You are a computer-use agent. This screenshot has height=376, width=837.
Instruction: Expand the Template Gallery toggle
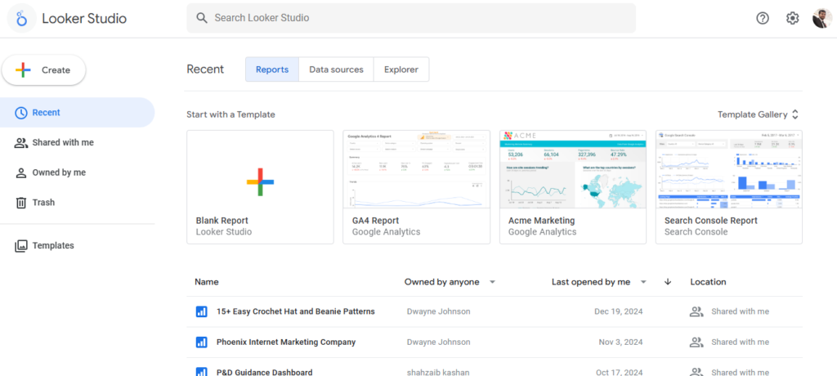click(758, 114)
